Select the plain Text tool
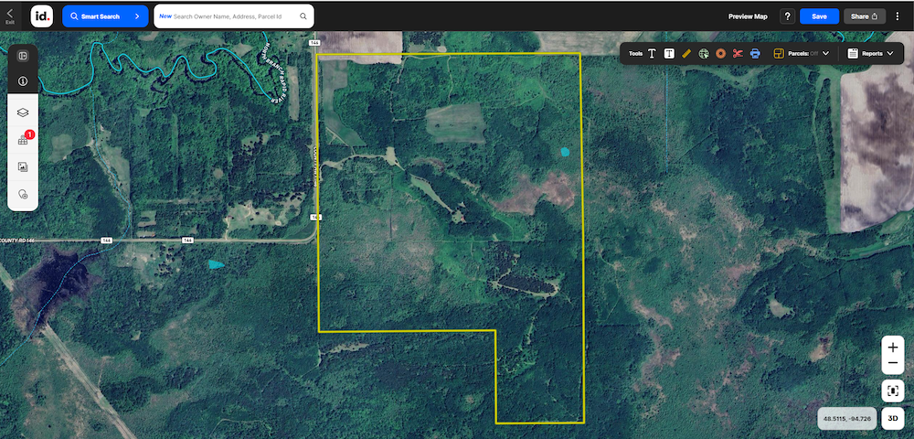The width and height of the screenshot is (914, 439). (x=652, y=54)
